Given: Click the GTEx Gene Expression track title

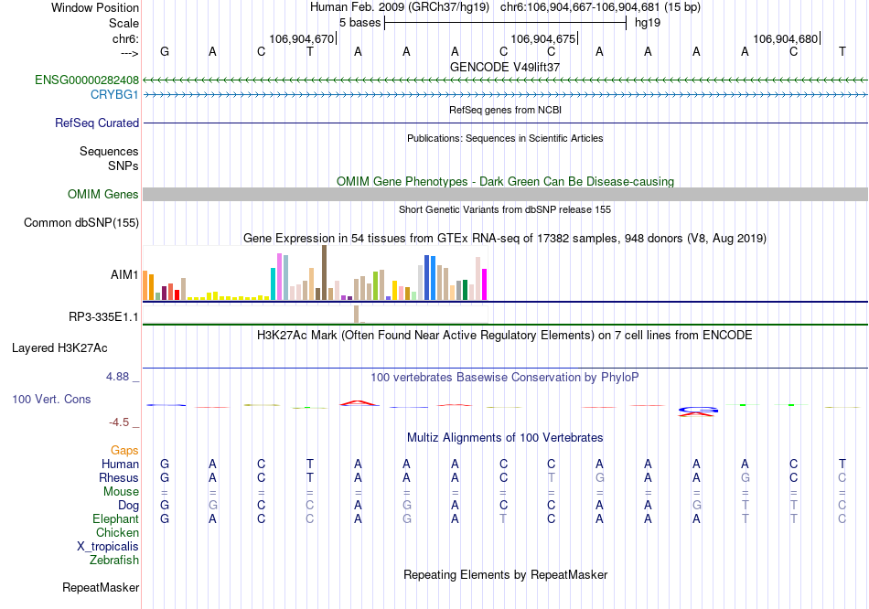Looking at the screenshot, I should (x=505, y=239).
